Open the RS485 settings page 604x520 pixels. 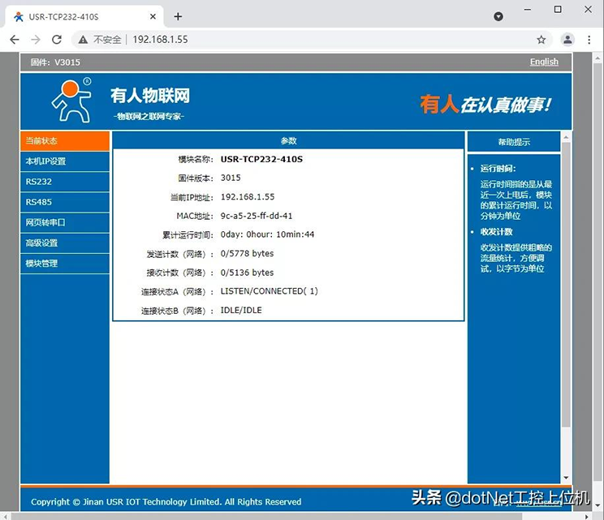(x=65, y=202)
